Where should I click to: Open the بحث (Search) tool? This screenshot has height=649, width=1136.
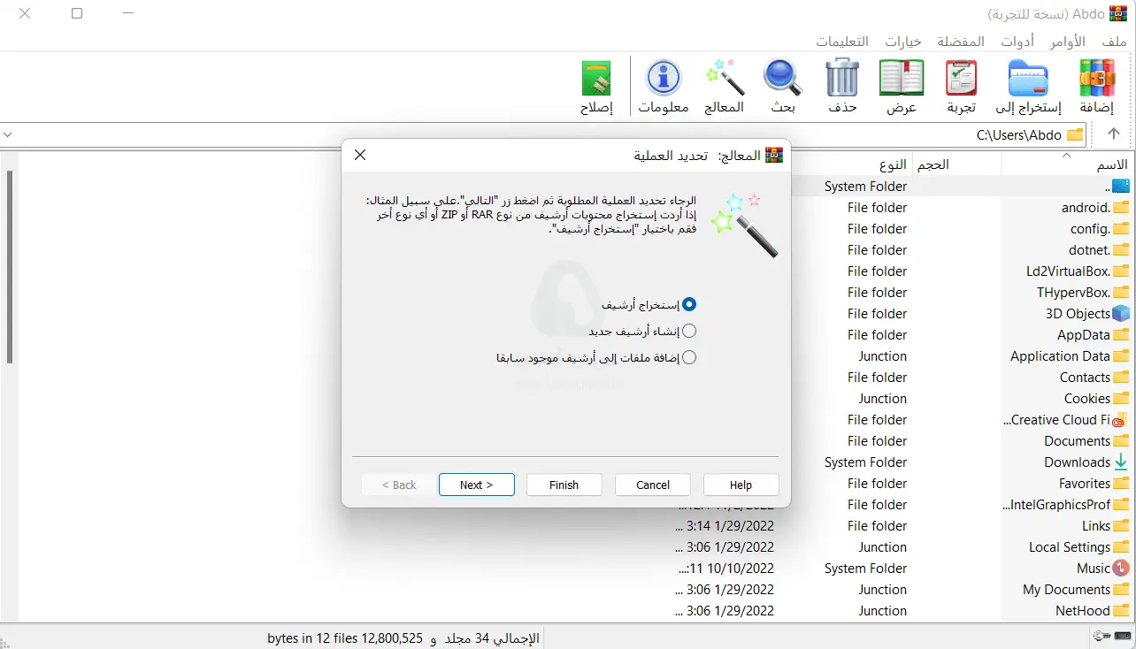point(782,86)
